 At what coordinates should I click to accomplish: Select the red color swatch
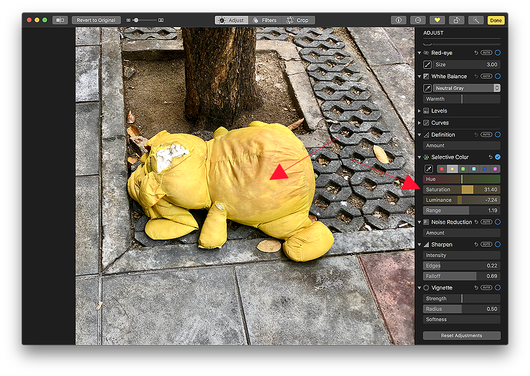[442, 169]
